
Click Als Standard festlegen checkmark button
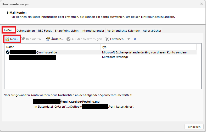coord(69,39)
